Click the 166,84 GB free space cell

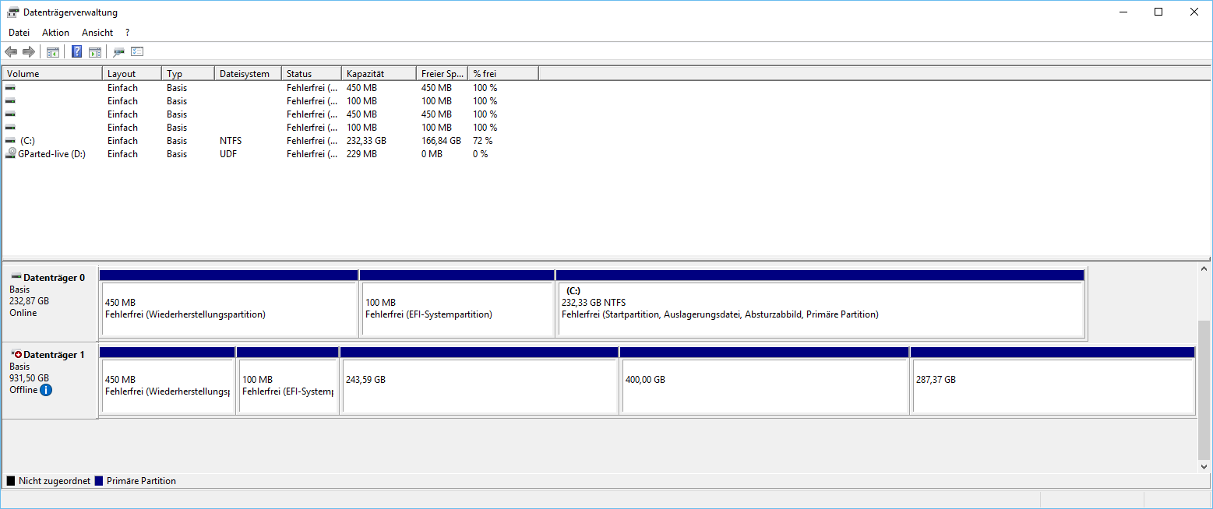(x=441, y=141)
